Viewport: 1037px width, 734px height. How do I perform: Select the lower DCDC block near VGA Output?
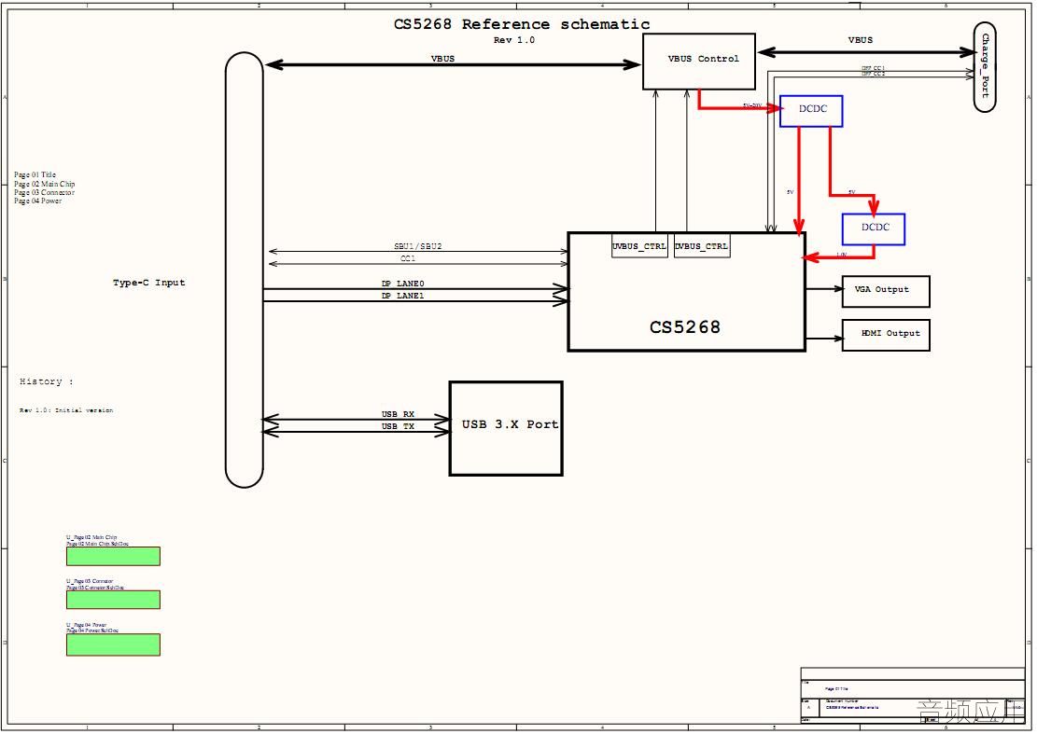(x=874, y=229)
